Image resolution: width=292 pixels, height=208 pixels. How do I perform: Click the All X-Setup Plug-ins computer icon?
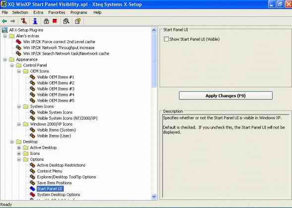tap(4, 30)
